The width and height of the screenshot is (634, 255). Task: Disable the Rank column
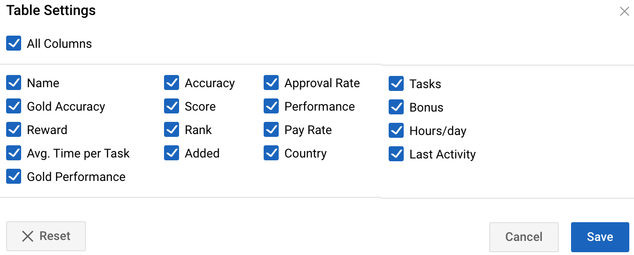click(172, 130)
